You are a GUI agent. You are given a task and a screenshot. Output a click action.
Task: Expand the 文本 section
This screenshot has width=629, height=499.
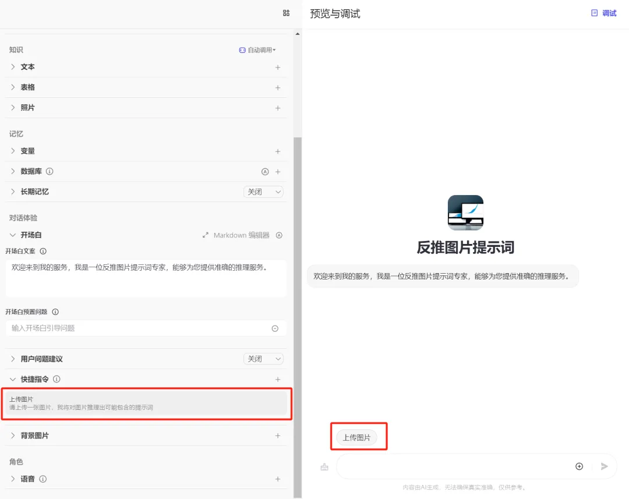tap(13, 67)
